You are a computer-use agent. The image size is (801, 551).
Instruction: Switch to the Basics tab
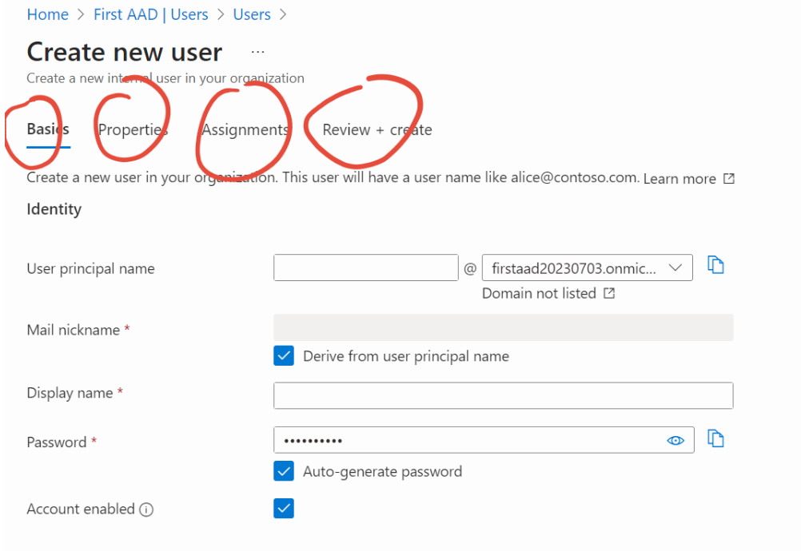(46, 129)
